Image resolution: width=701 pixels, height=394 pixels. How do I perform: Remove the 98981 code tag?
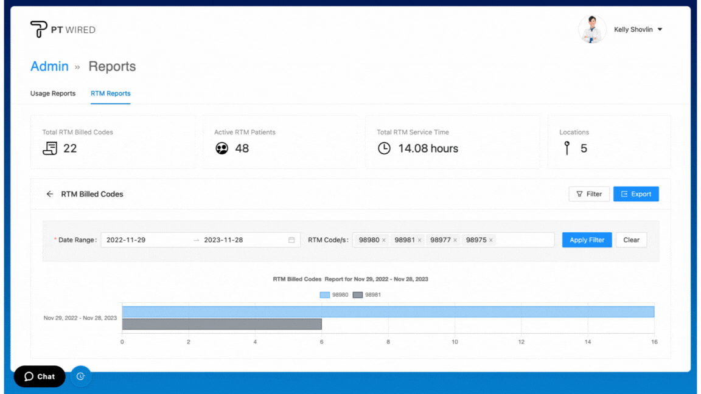(419, 240)
